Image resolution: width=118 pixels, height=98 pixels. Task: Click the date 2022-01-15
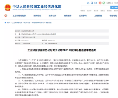(25, 40)
